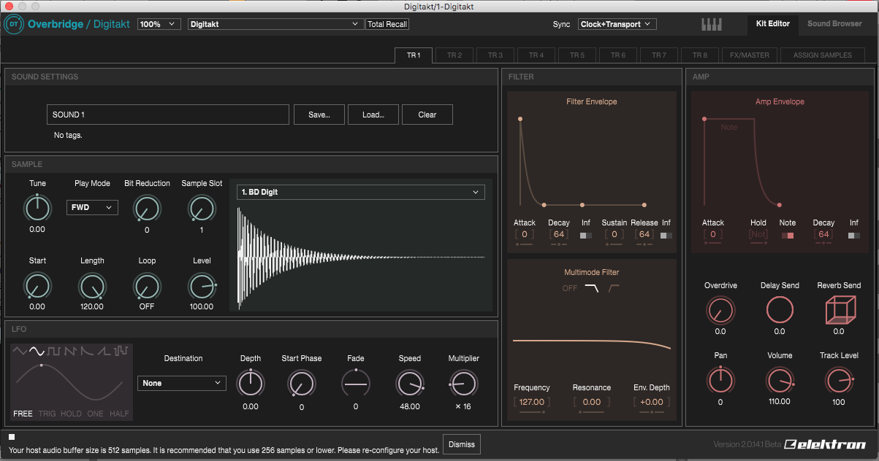Set LFO mode to HOLD
This screenshot has width=879, height=461.
[71, 414]
